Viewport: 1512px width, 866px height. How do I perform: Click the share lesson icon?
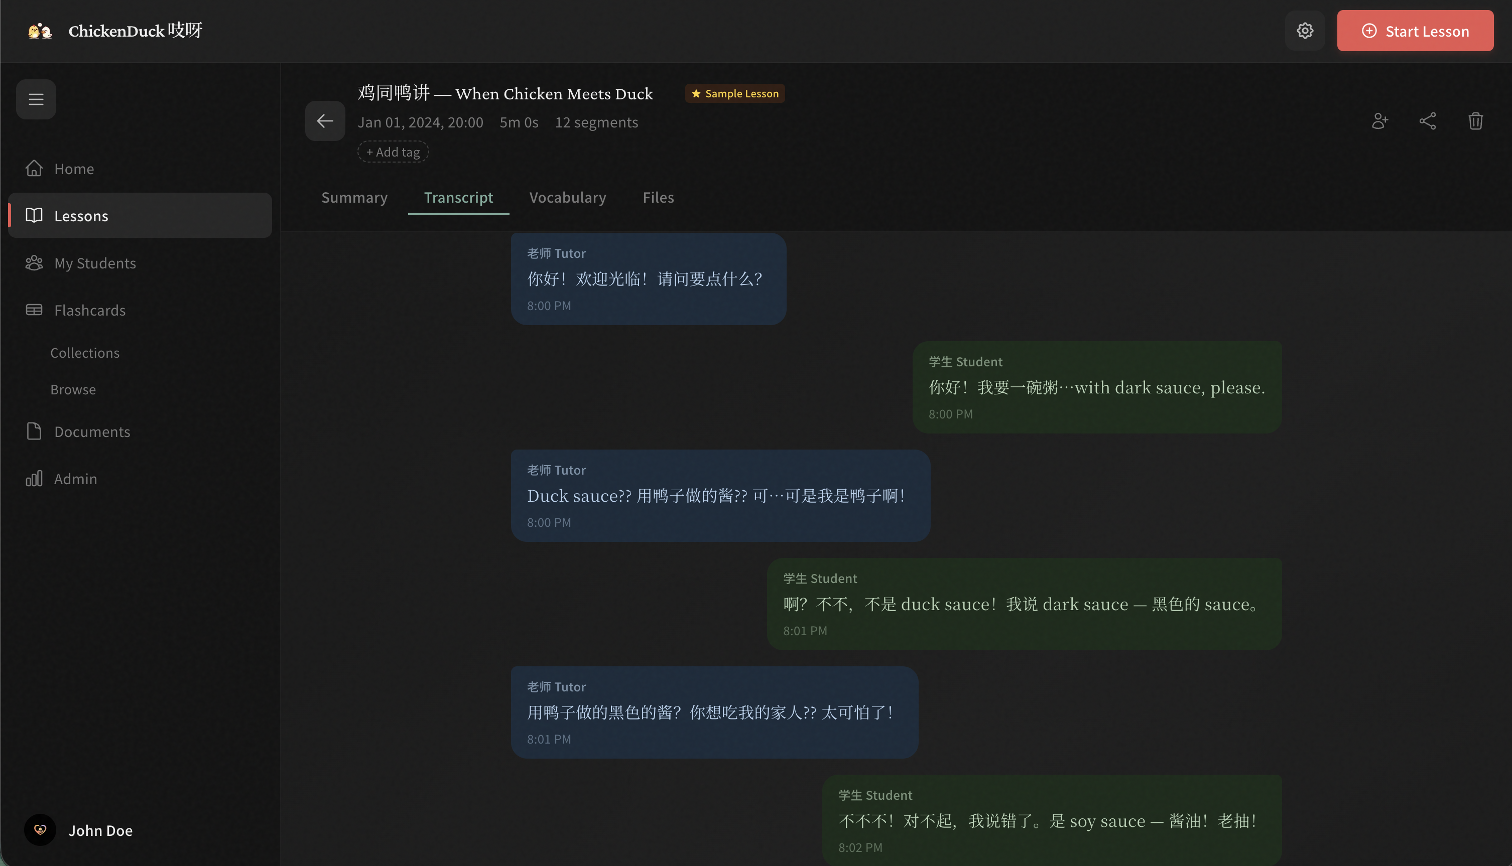click(x=1427, y=121)
